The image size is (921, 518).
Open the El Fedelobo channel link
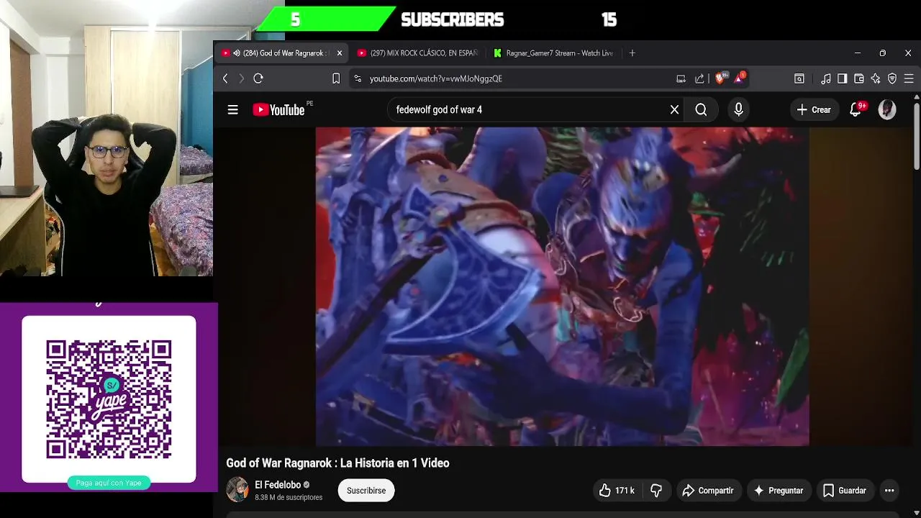(278, 485)
